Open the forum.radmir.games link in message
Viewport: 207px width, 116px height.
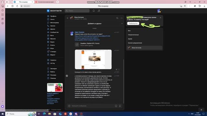click(x=92, y=38)
